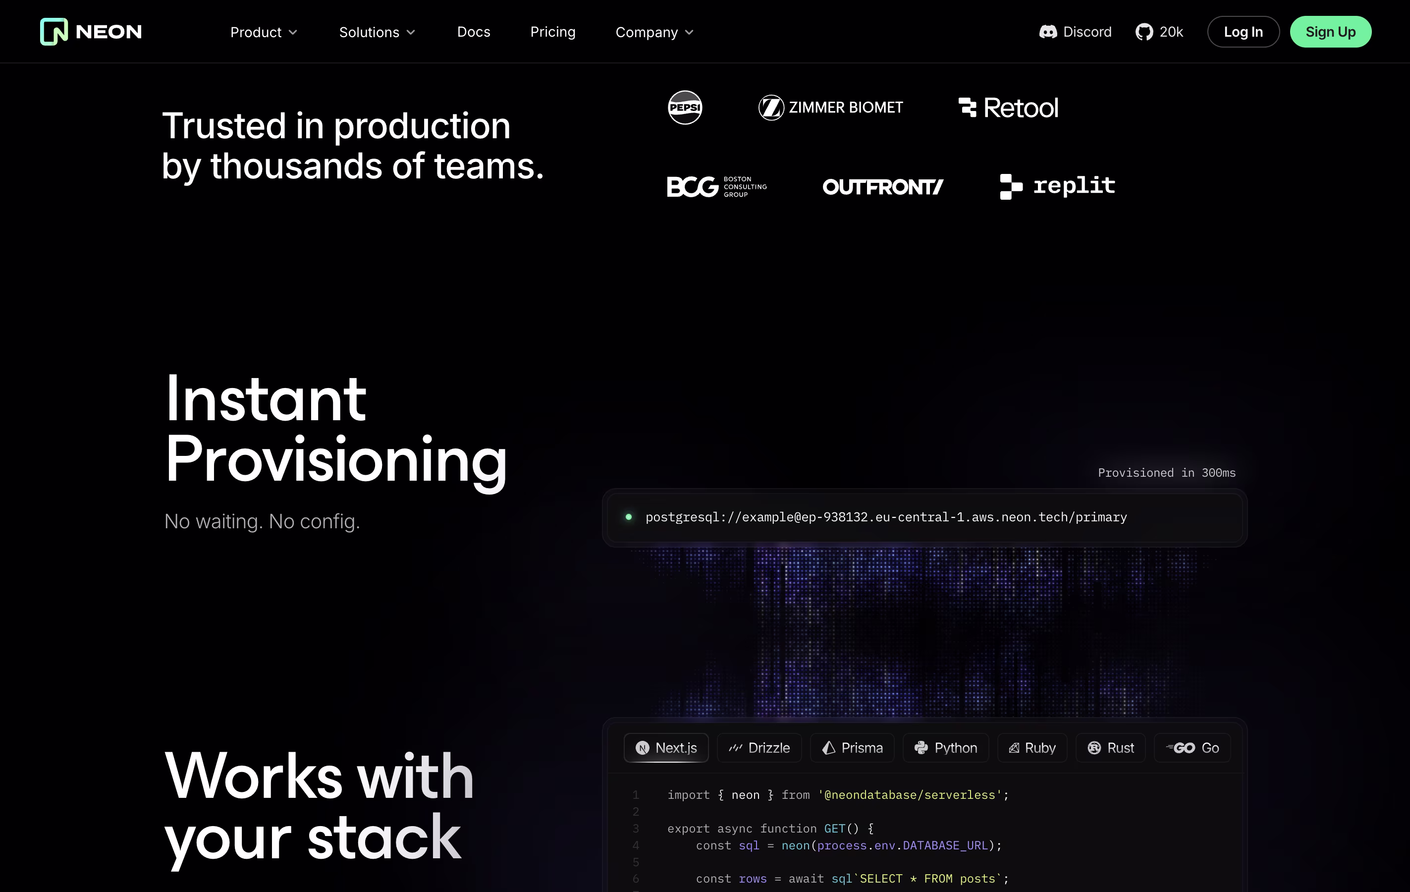Click the green Sign Up button
Viewport: 1410px width, 892px height.
pos(1330,32)
